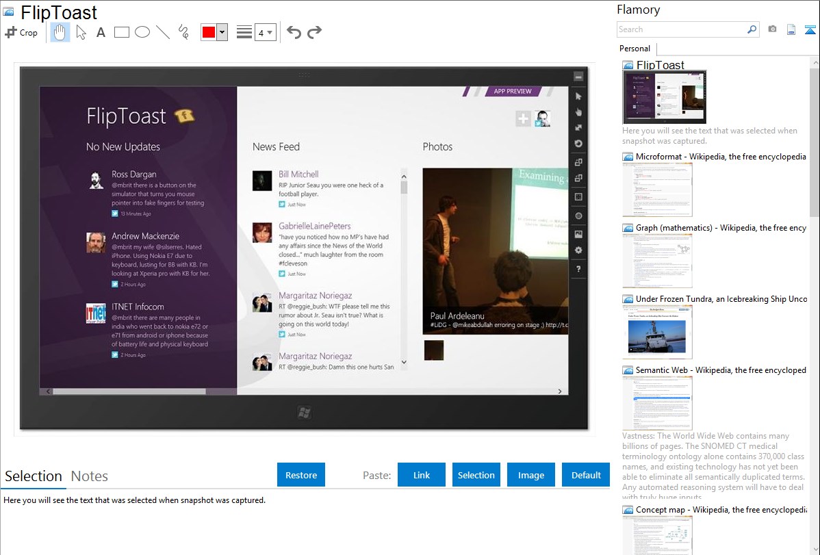Screen dimensions: 820x555
Task: Select simulator rotation touch mode icon
Action: click(578, 143)
